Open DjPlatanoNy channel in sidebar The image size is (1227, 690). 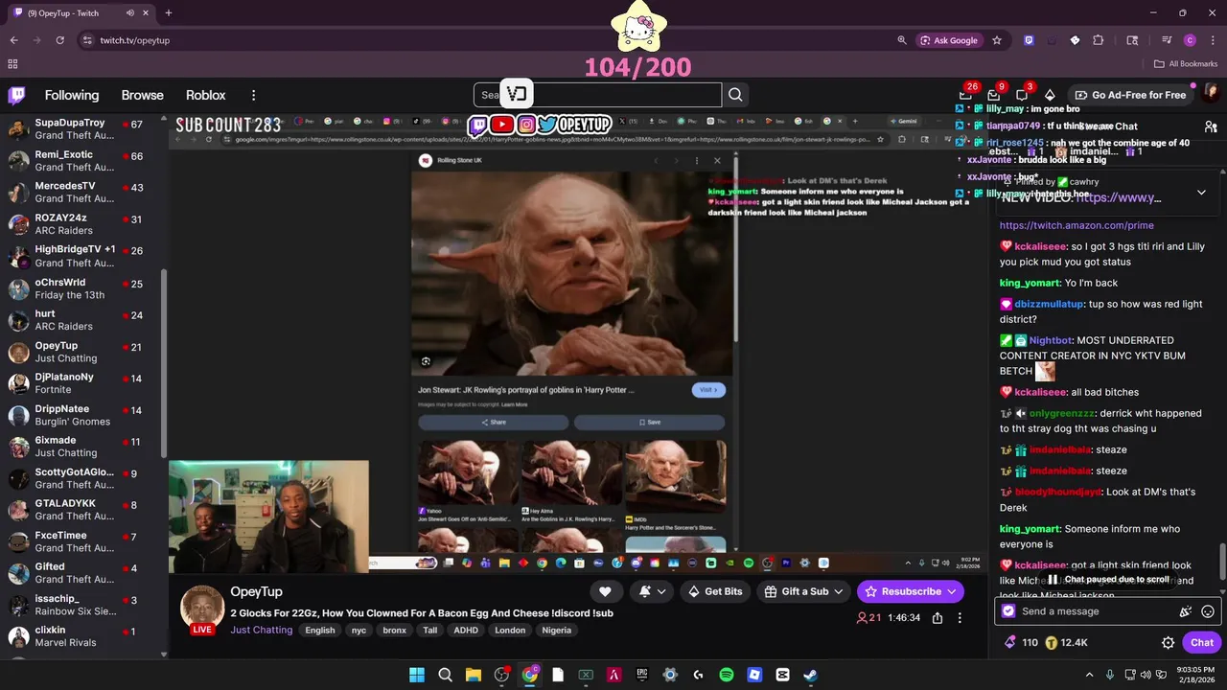point(82,383)
